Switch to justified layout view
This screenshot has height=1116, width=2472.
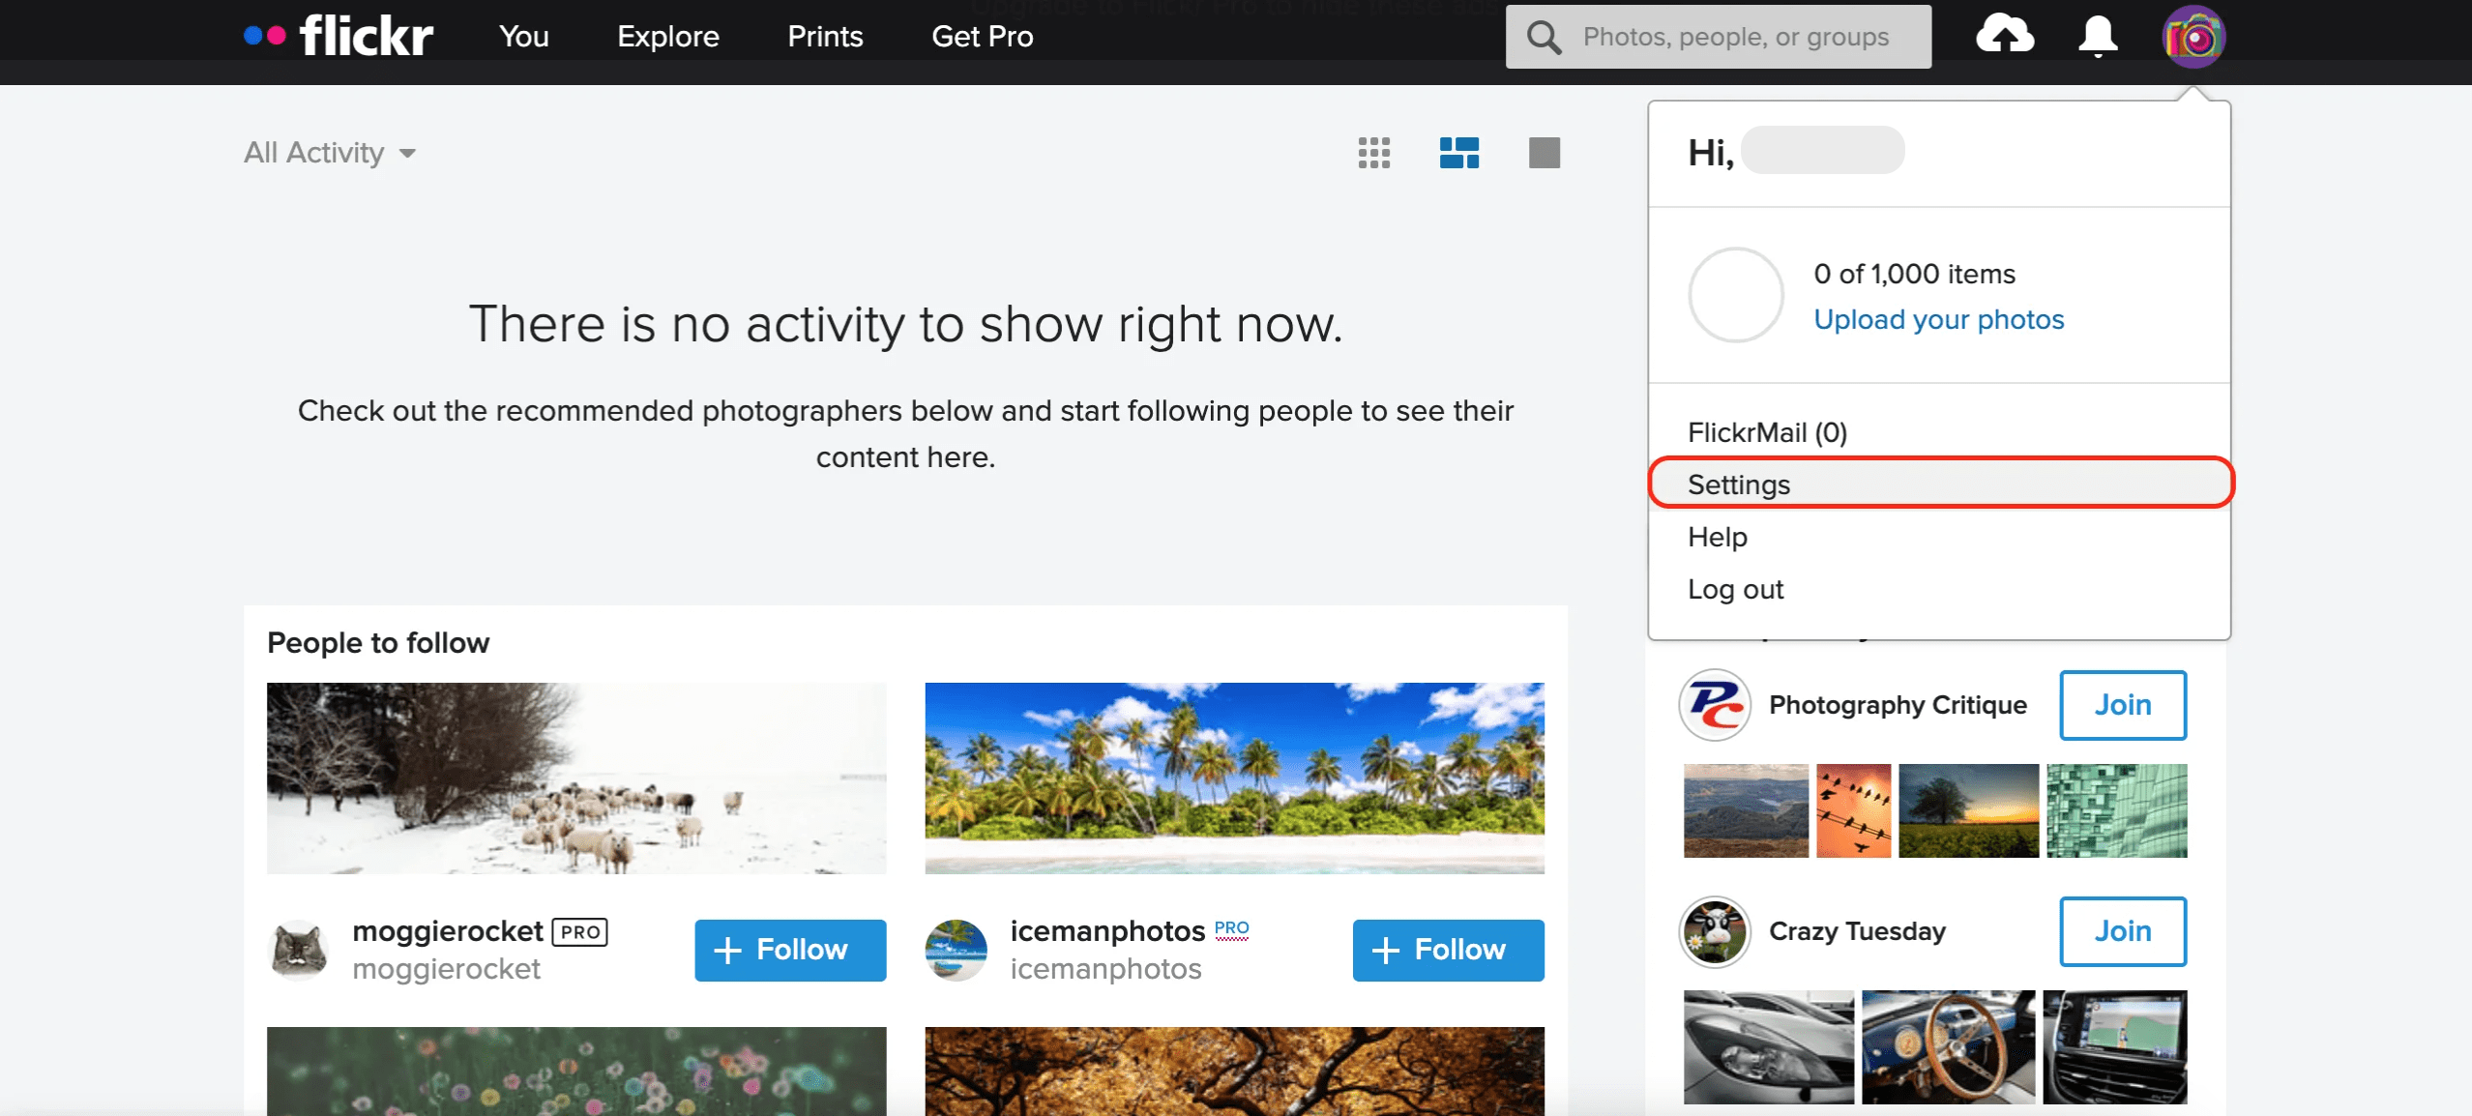click(1458, 153)
